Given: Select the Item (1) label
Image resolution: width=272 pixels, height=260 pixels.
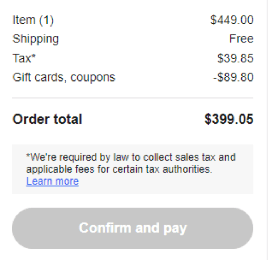Looking at the screenshot, I should click(33, 20).
